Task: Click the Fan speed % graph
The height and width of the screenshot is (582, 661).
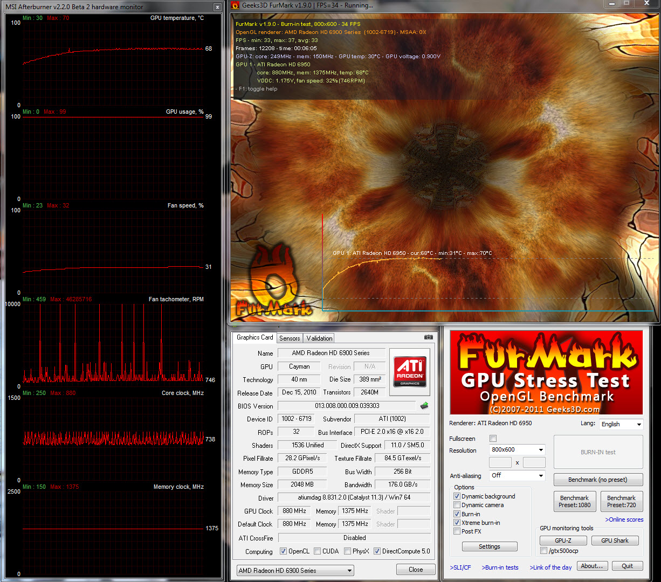Action: click(x=113, y=251)
